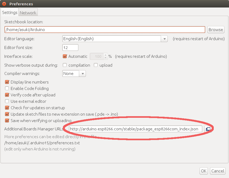Toggle Save when verifying or uploading

7,120
